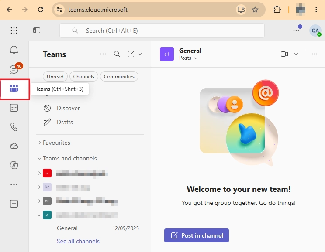Show more apps in the rail

point(14,184)
